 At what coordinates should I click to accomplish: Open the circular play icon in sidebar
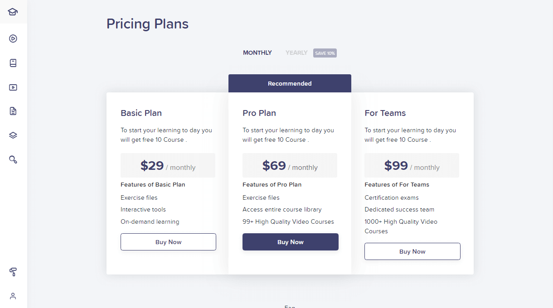pyautogui.click(x=13, y=38)
